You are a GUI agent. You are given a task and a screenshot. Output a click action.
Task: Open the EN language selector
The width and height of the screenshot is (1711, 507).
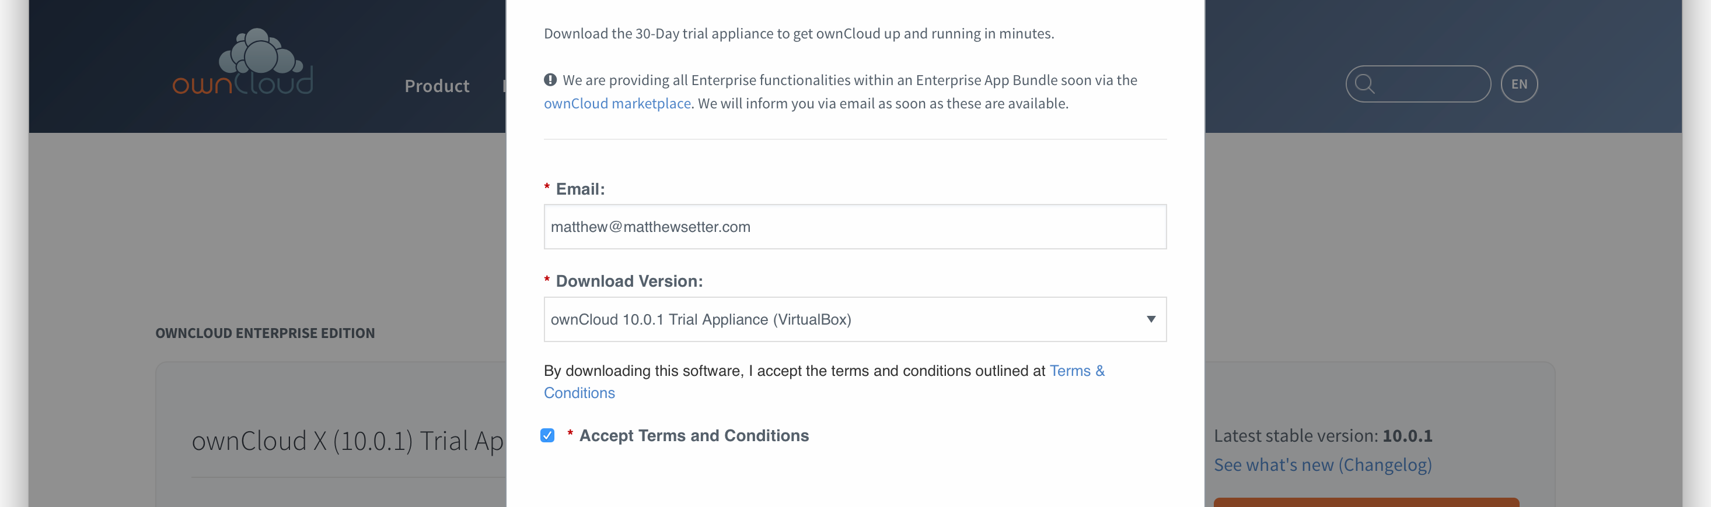[x=1519, y=83]
